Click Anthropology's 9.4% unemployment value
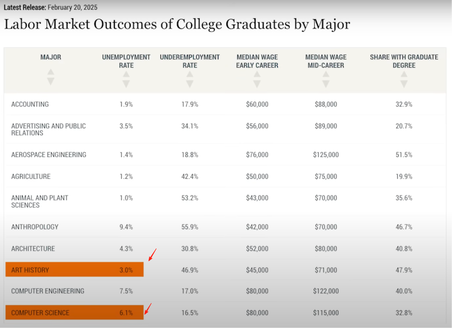Viewport: 452px width, 328px height. click(x=126, y=227)
